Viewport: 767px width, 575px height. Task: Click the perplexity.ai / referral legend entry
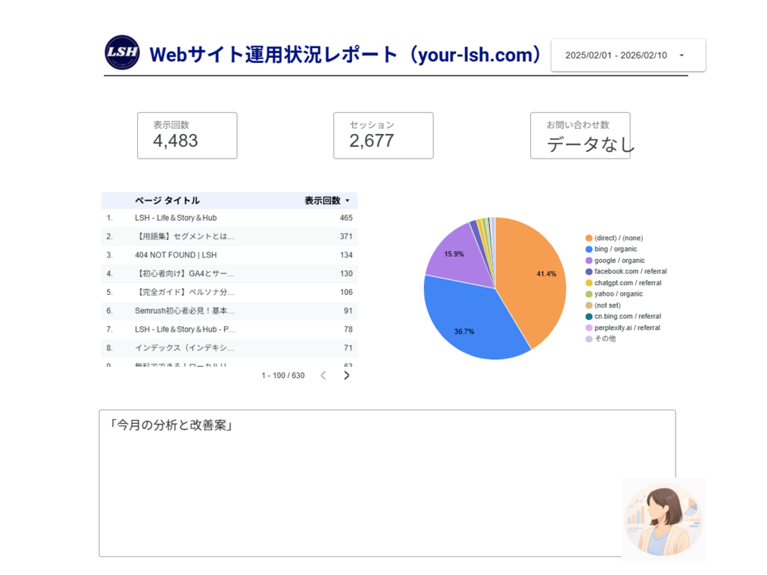[x=628, y=328]
